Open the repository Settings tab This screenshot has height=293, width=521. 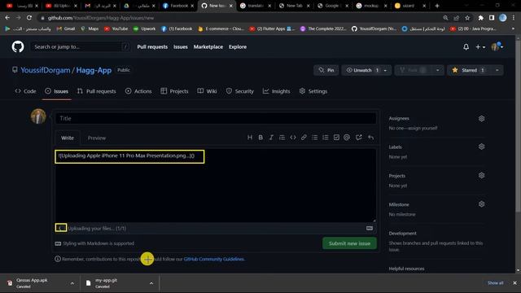click(x=313, y=91)
